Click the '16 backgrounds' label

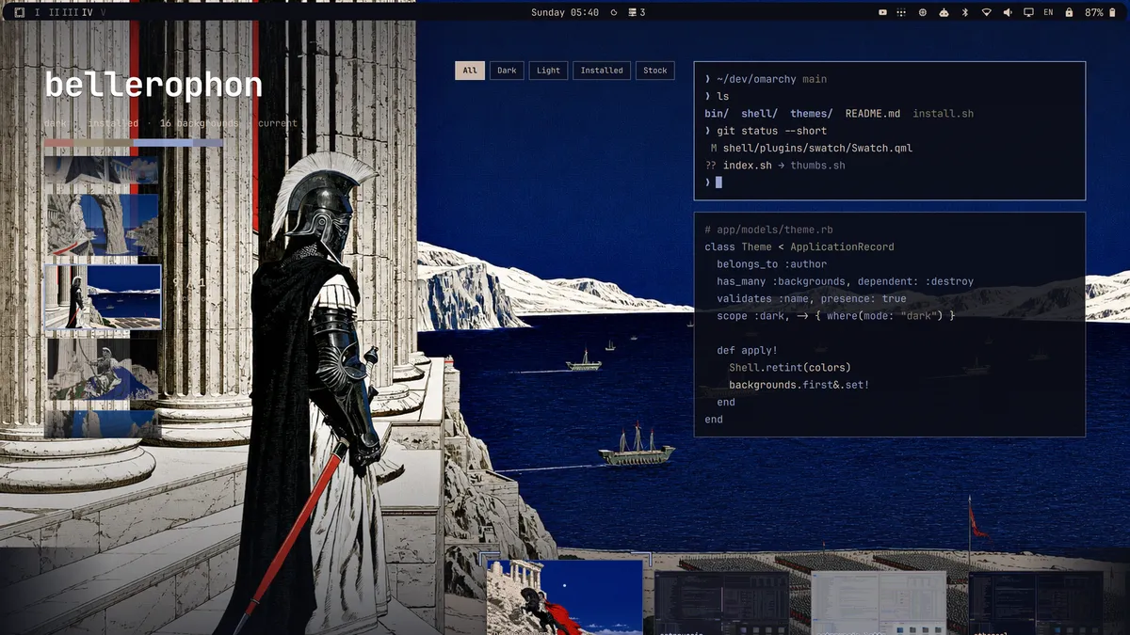(x=199, y=123)
